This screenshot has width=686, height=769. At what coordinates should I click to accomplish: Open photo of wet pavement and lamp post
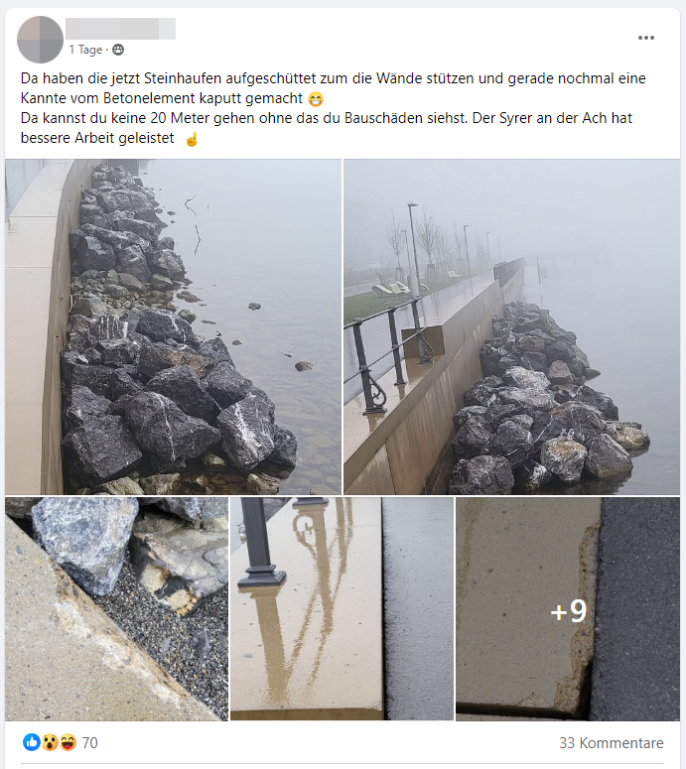[343, 608]
